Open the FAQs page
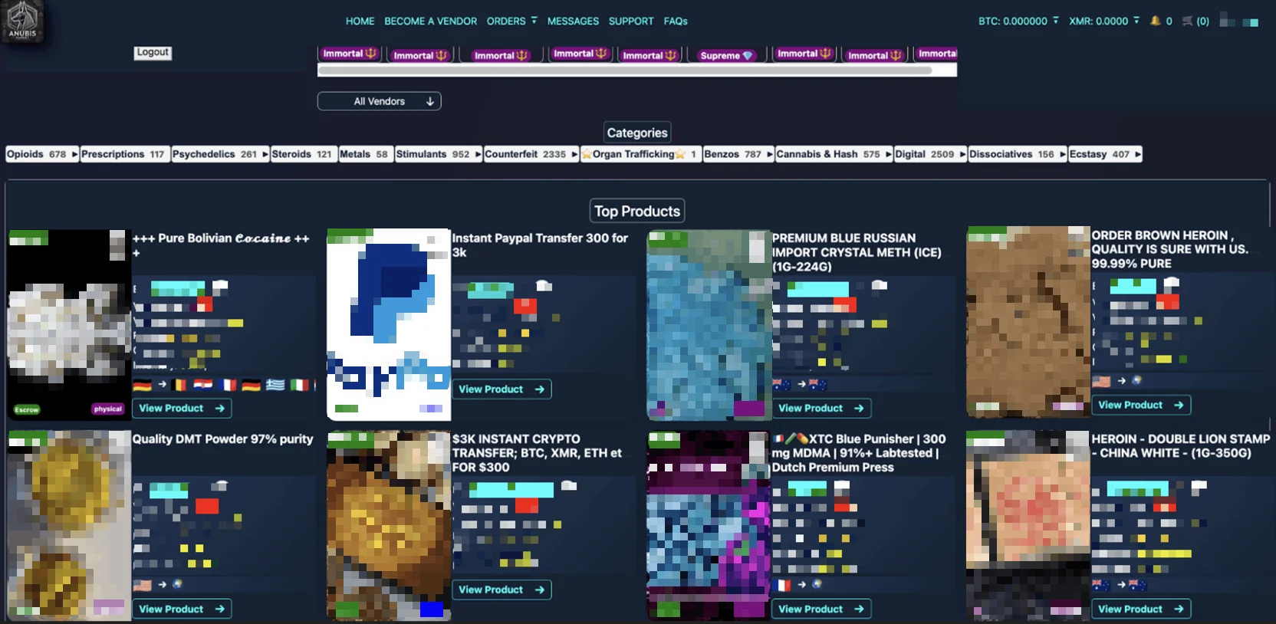Image resolution: width=1276 pixels, height=624 pixels. 676,21
